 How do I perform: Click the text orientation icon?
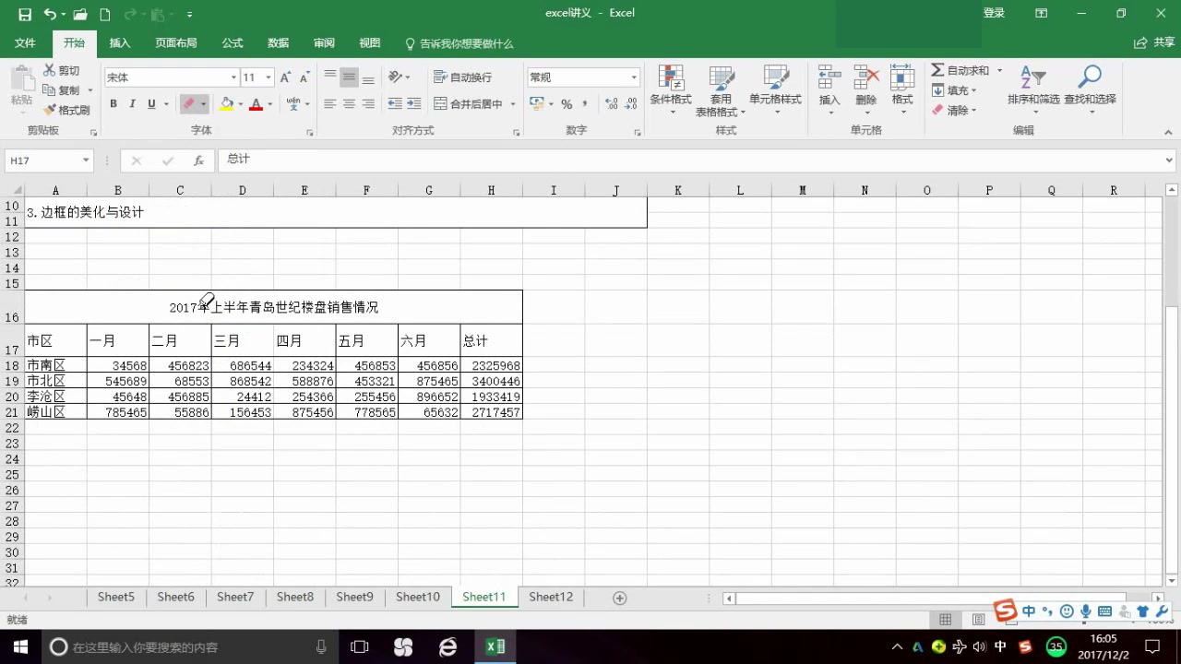tap(395, 77)
